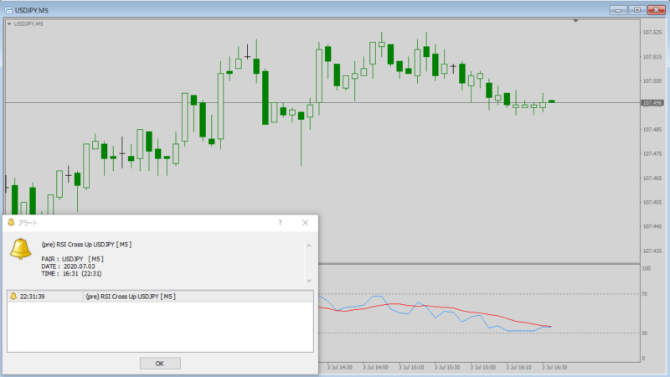Maximize the USDJPY,M5 chart window
The height and width of the screenshot is (377, 670).
(636, 10)
